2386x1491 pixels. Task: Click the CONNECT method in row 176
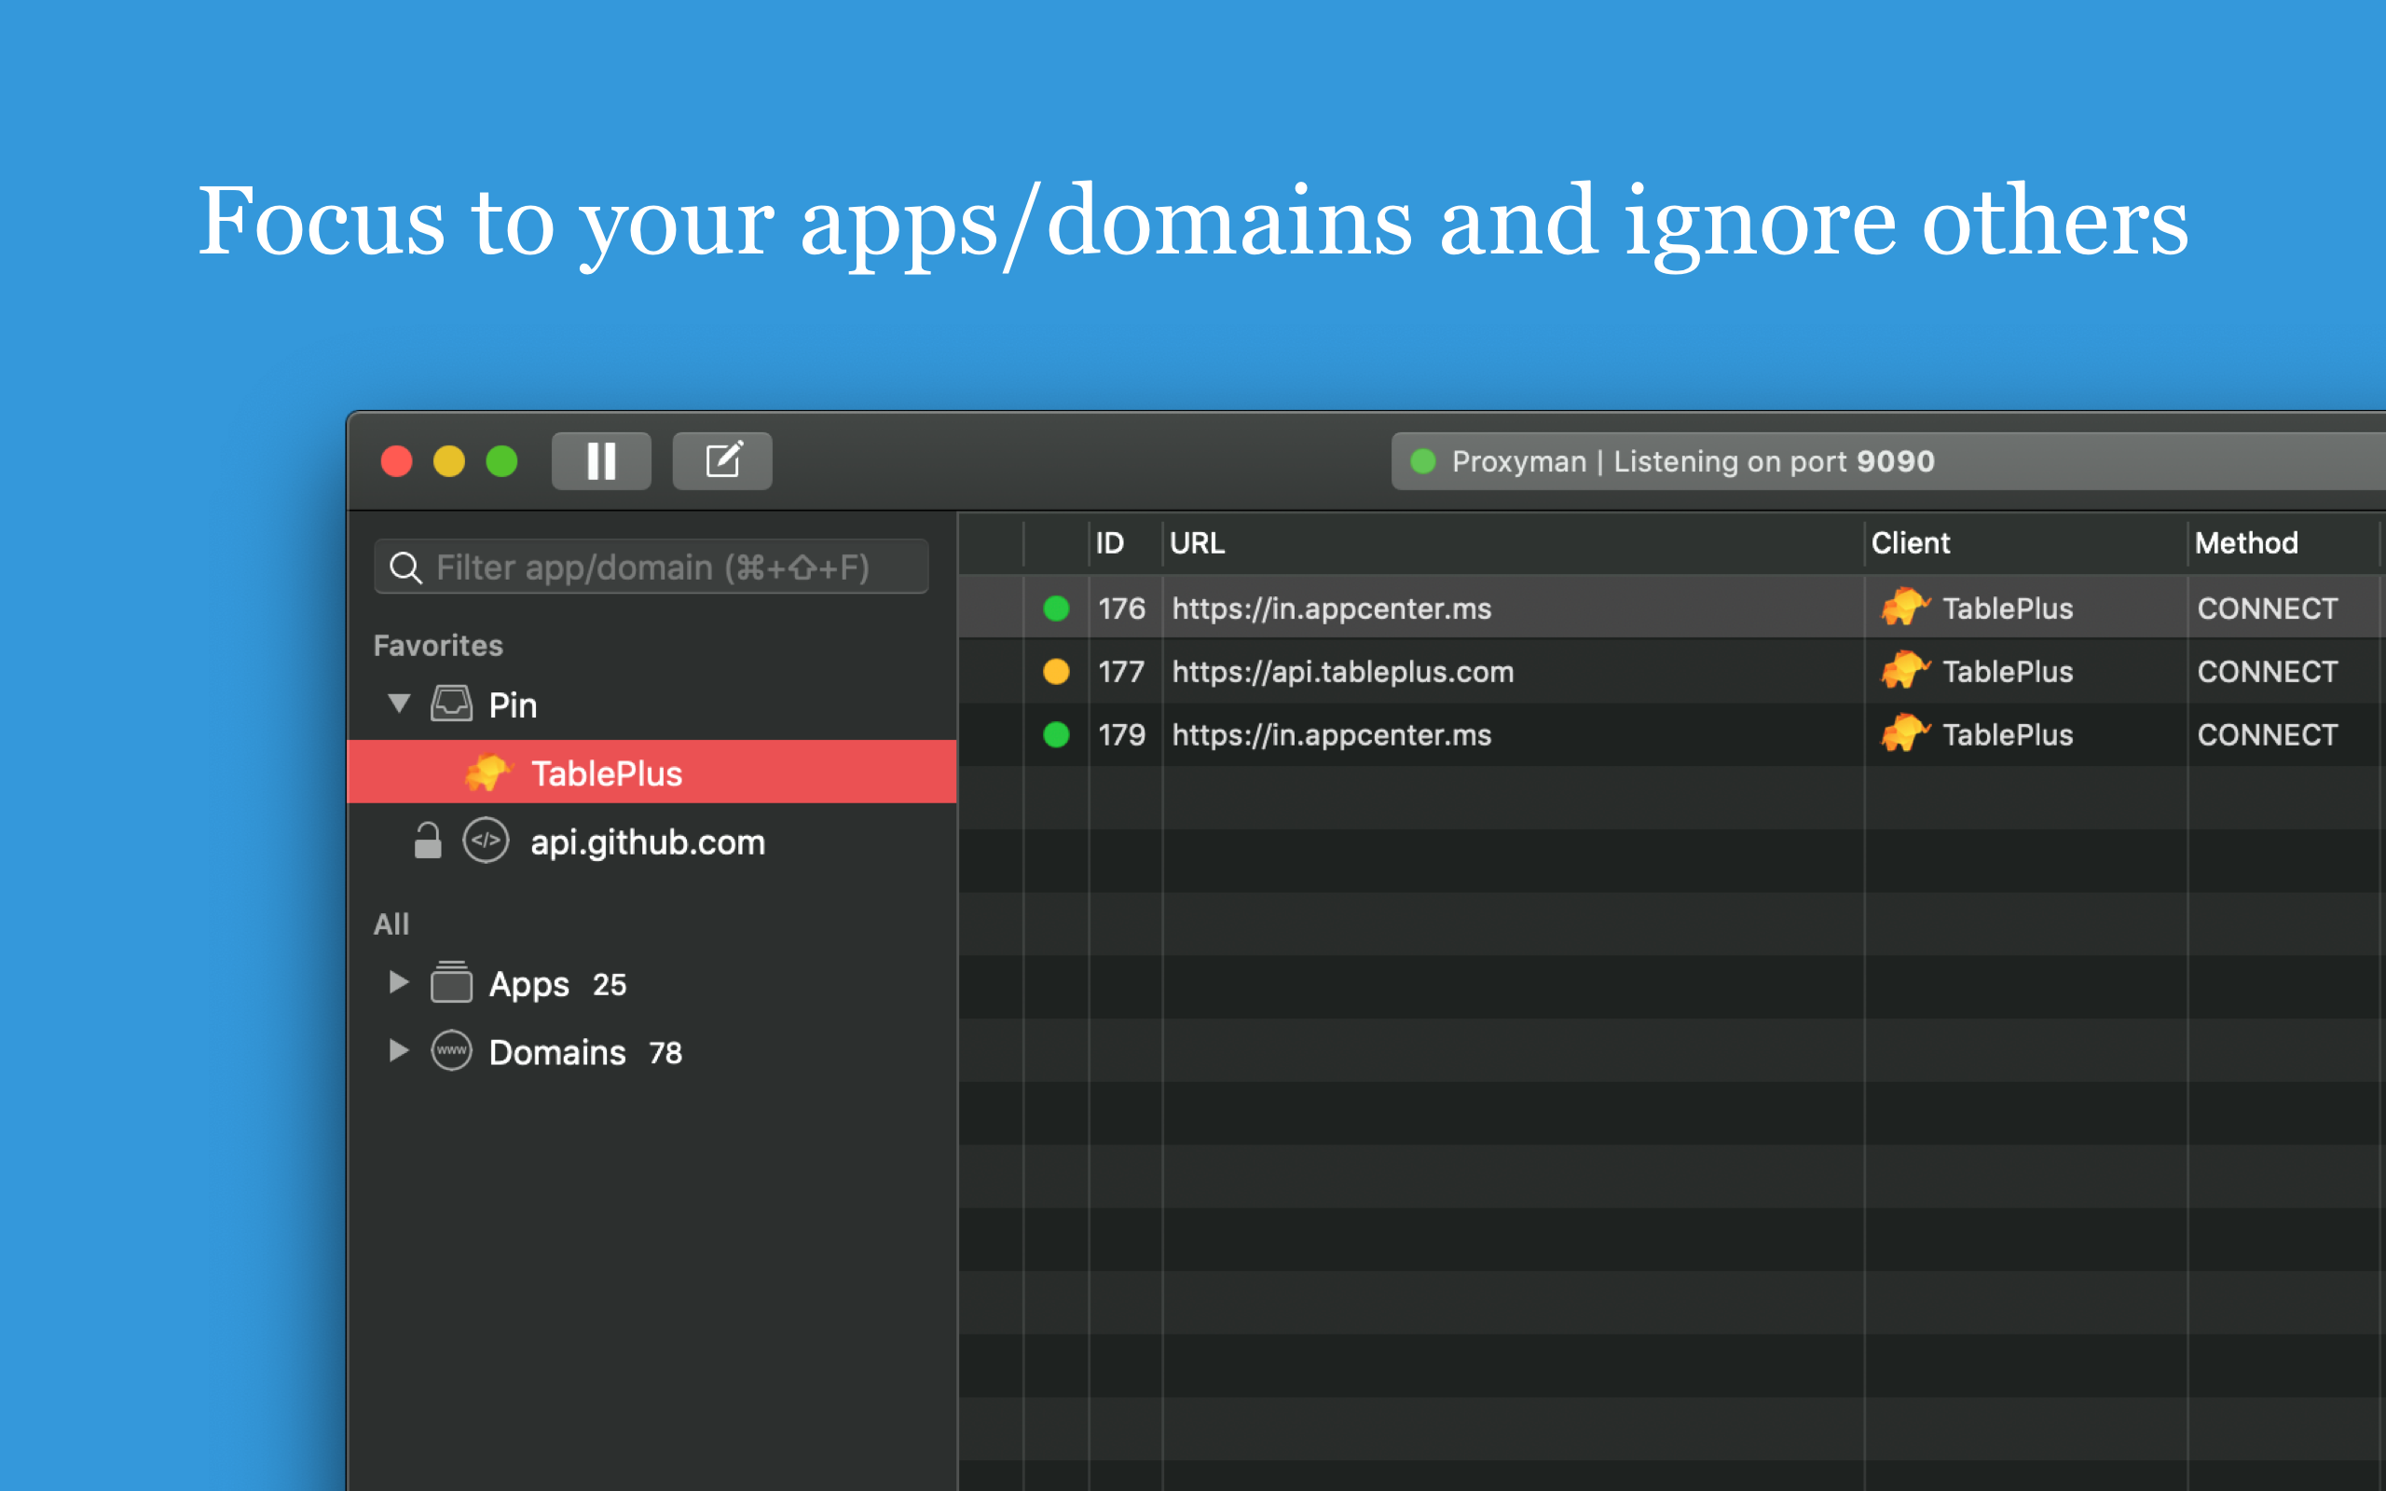(2267, 609)
